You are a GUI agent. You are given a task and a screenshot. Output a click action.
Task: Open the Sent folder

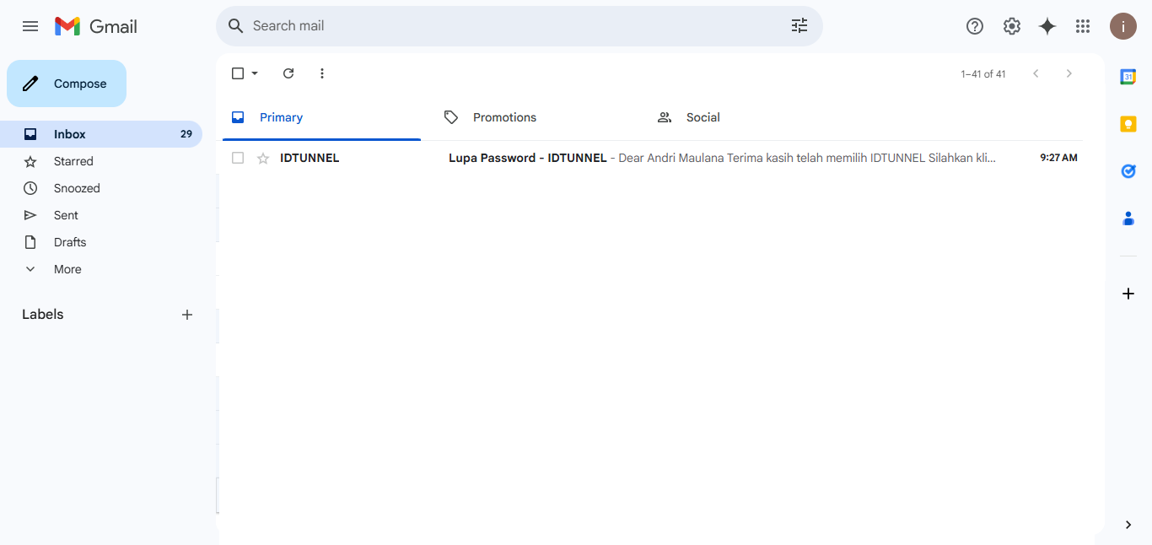tap(101, 215)
